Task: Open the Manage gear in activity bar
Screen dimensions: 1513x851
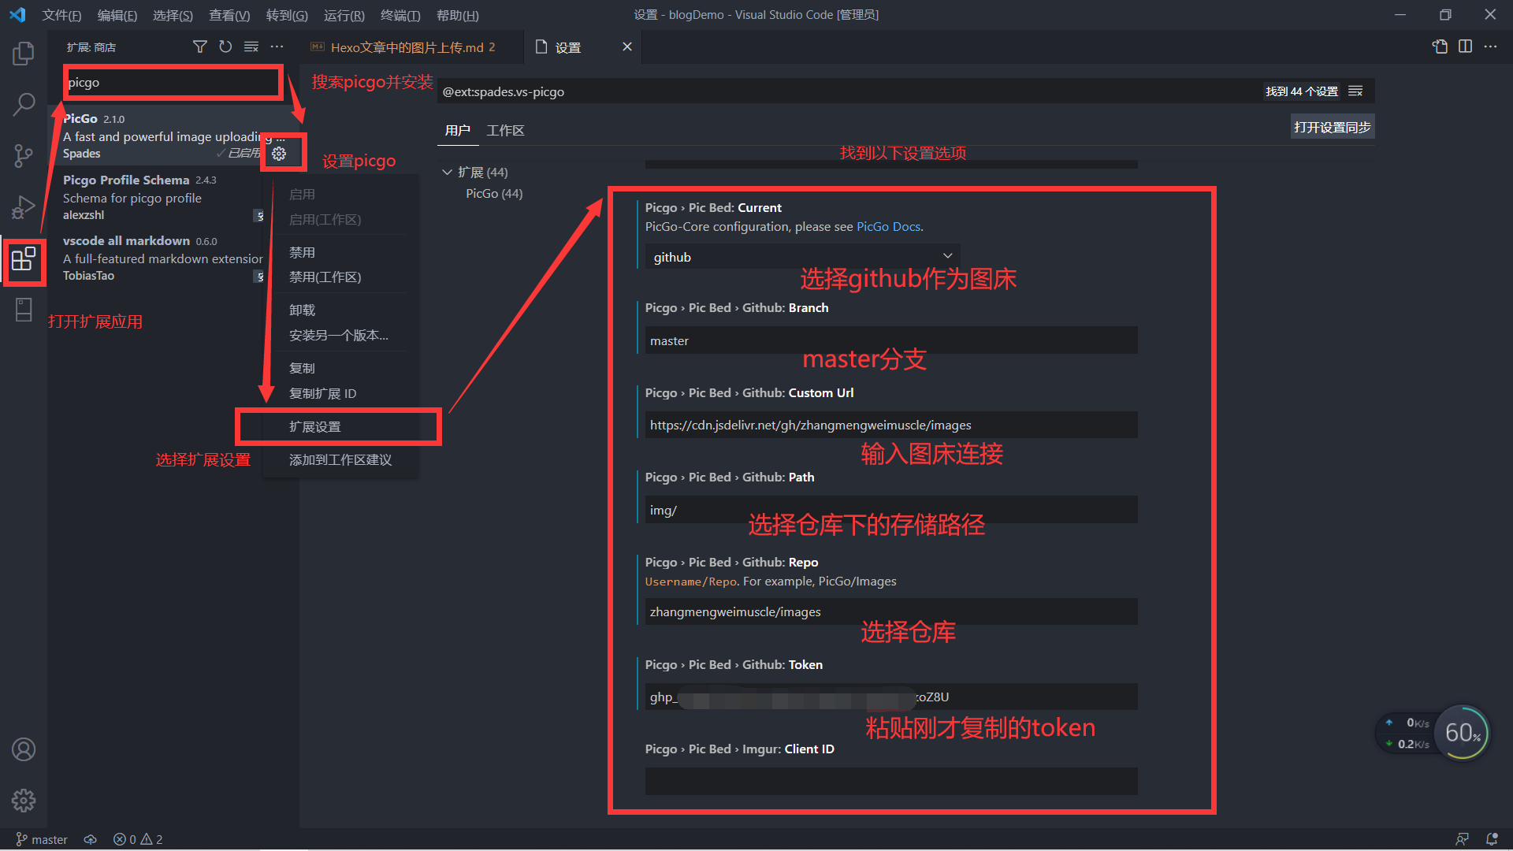Action: (24, 801)
